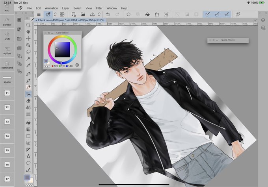
Task: Select the Hand move-canvas tool
Action: (x=28, y=31)
